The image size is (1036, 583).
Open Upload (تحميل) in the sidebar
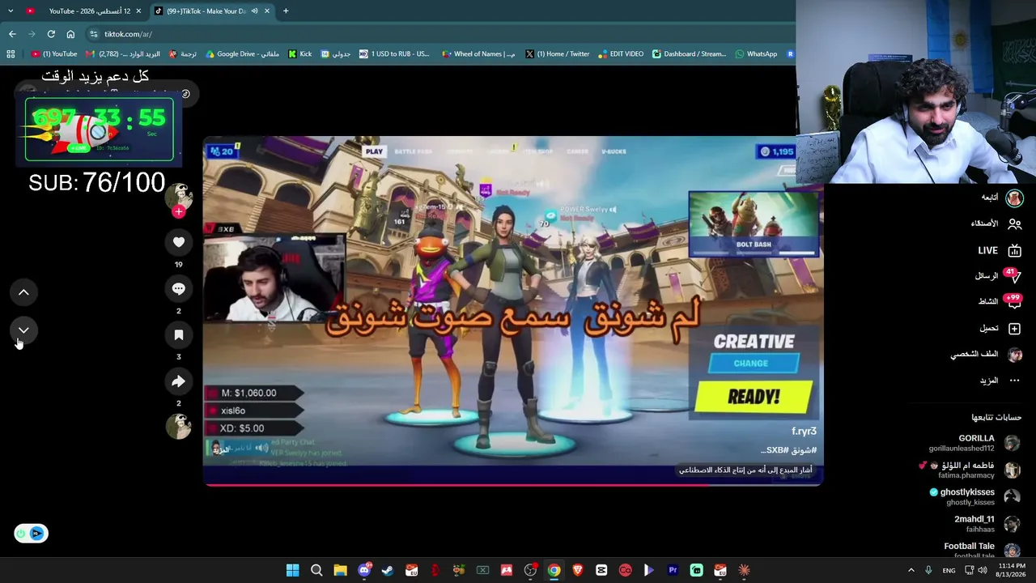[1000, 328]
